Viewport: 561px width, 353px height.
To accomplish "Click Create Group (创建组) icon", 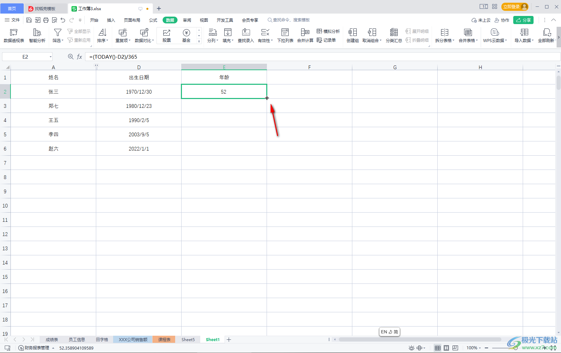I will tap(353, 33).
